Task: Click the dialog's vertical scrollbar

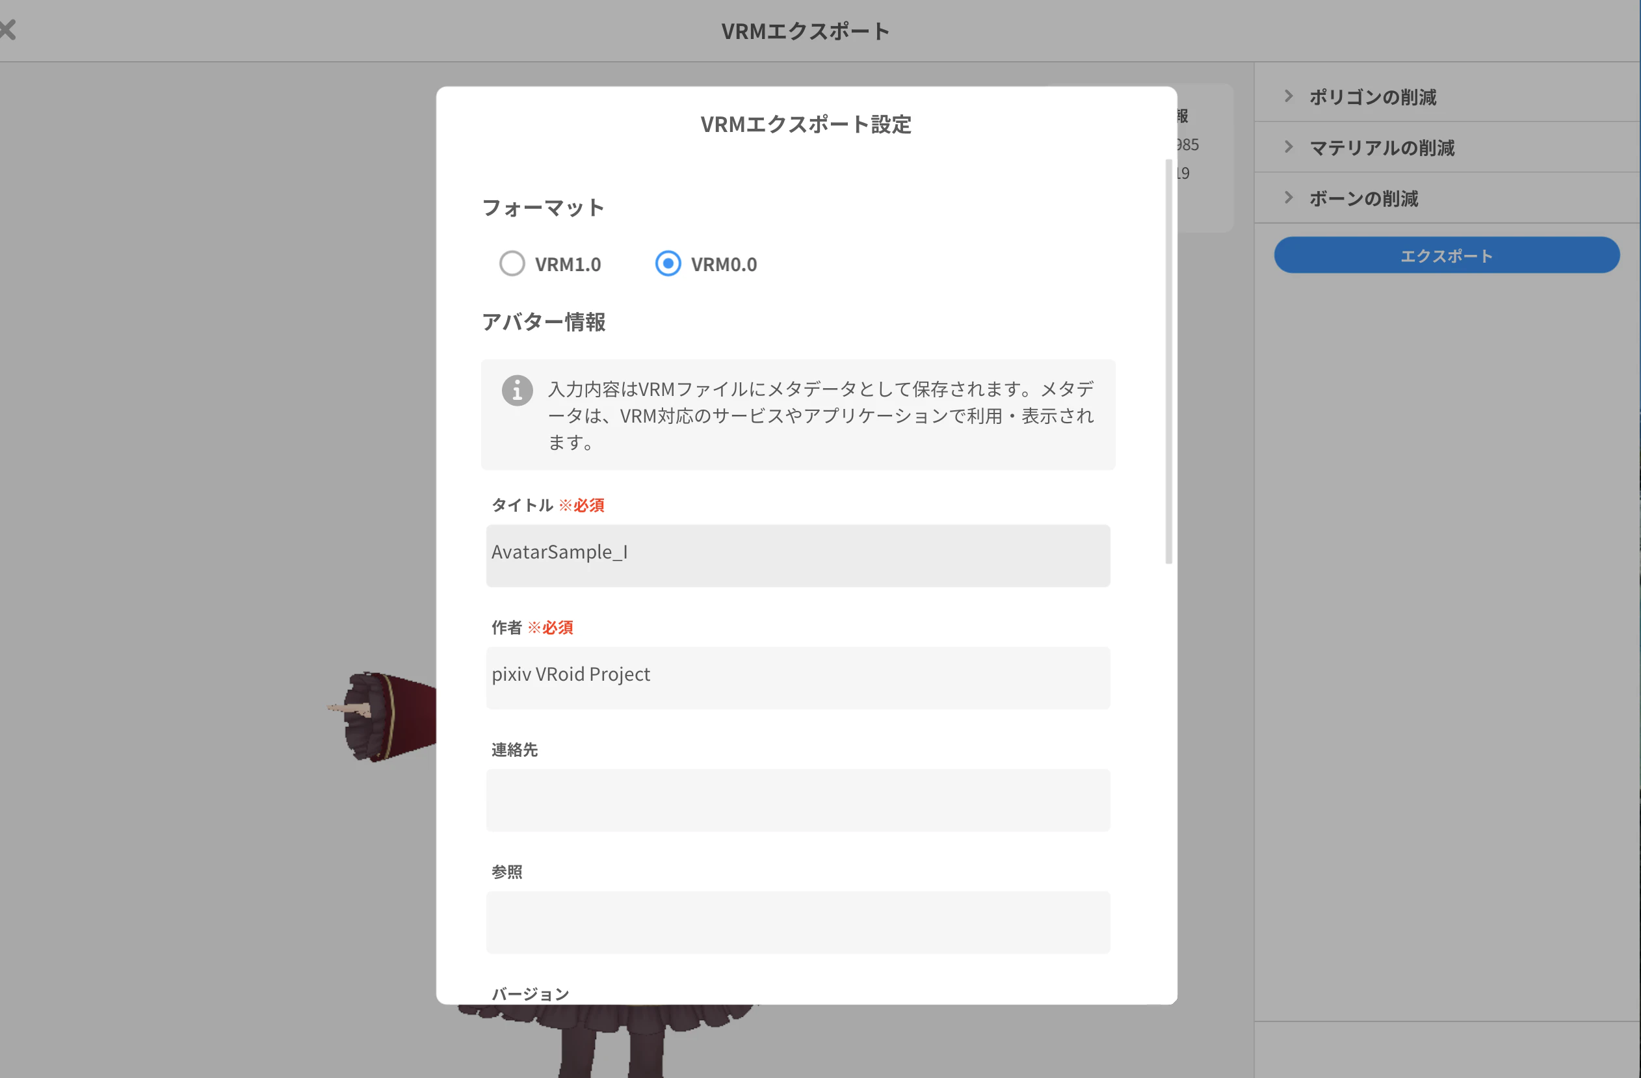Action: 1168,362
